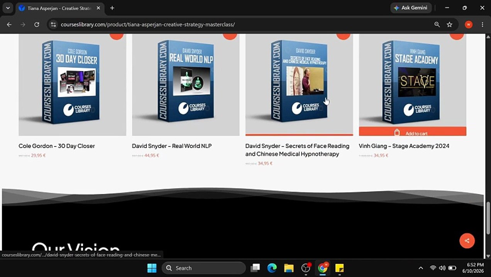Open a new tab with plus button
The height and width of the screenshot is (277, 491).
[x=112, y=8]
